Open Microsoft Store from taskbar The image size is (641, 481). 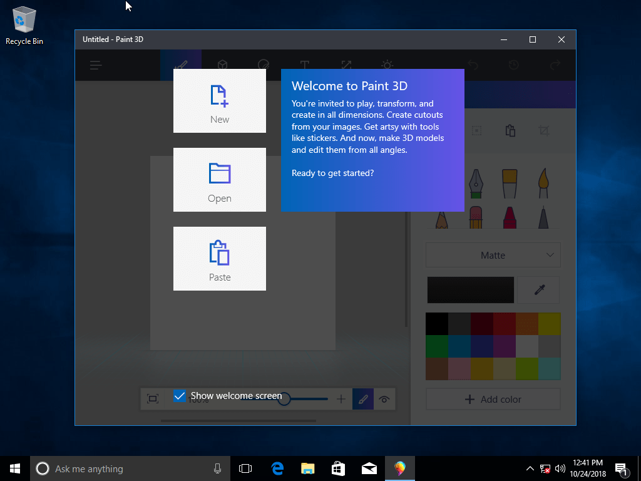point(339,468)
